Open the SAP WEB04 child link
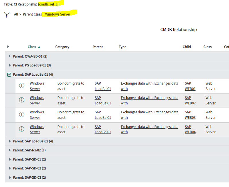 click(x=190, y=129)
